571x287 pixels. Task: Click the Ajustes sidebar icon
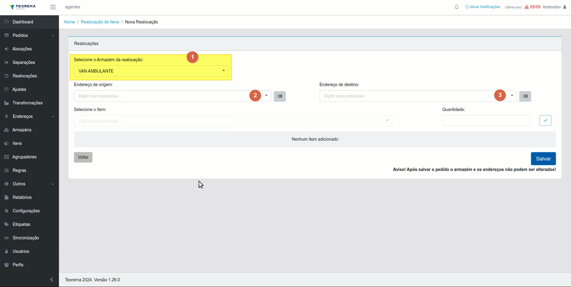pyautogui.click(x=7, y=89)
